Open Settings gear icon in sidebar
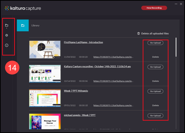Screen dimensions: 185x133 pyautogui.click(x=7, y=35)
